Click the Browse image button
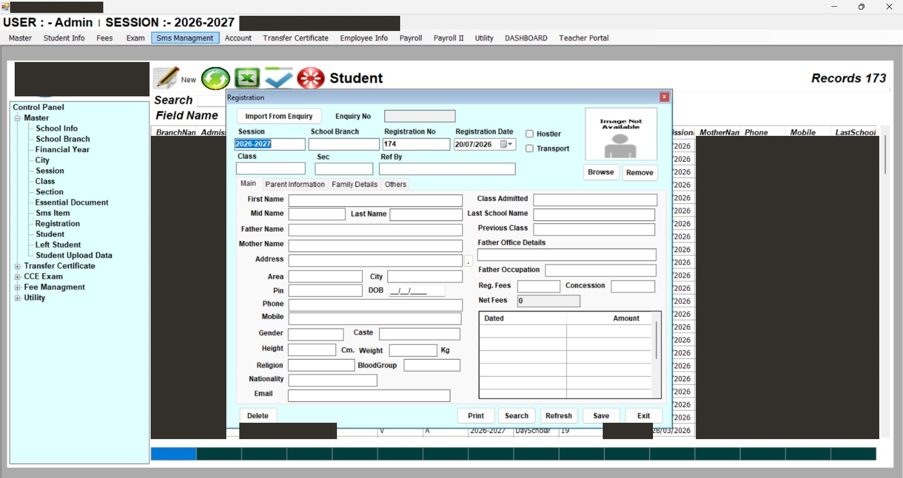903x478 pixels. (x=600, y=172)
